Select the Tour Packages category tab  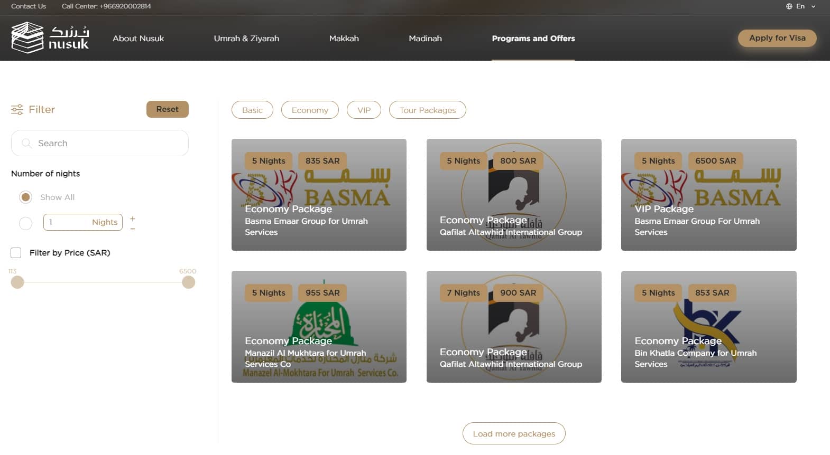(427, 110)
